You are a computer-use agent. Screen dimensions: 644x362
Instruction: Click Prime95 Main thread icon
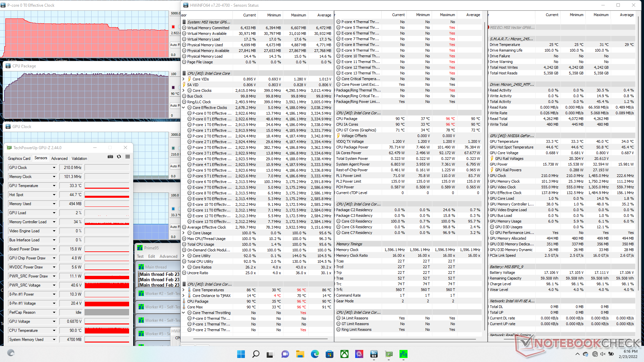pos(141,267)
